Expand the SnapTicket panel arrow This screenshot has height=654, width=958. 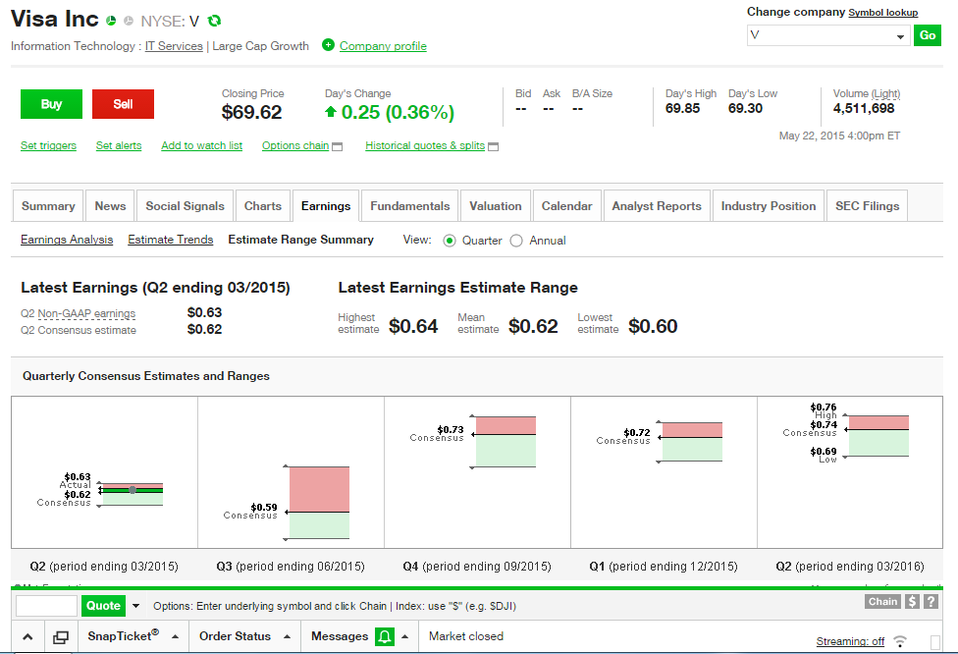[x=176, y=637]
